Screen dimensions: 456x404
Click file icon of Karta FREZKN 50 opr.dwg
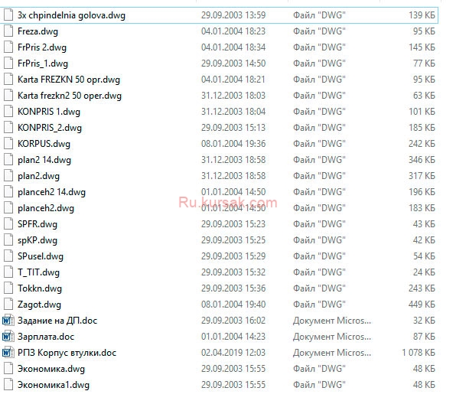(x=8, y=79)
